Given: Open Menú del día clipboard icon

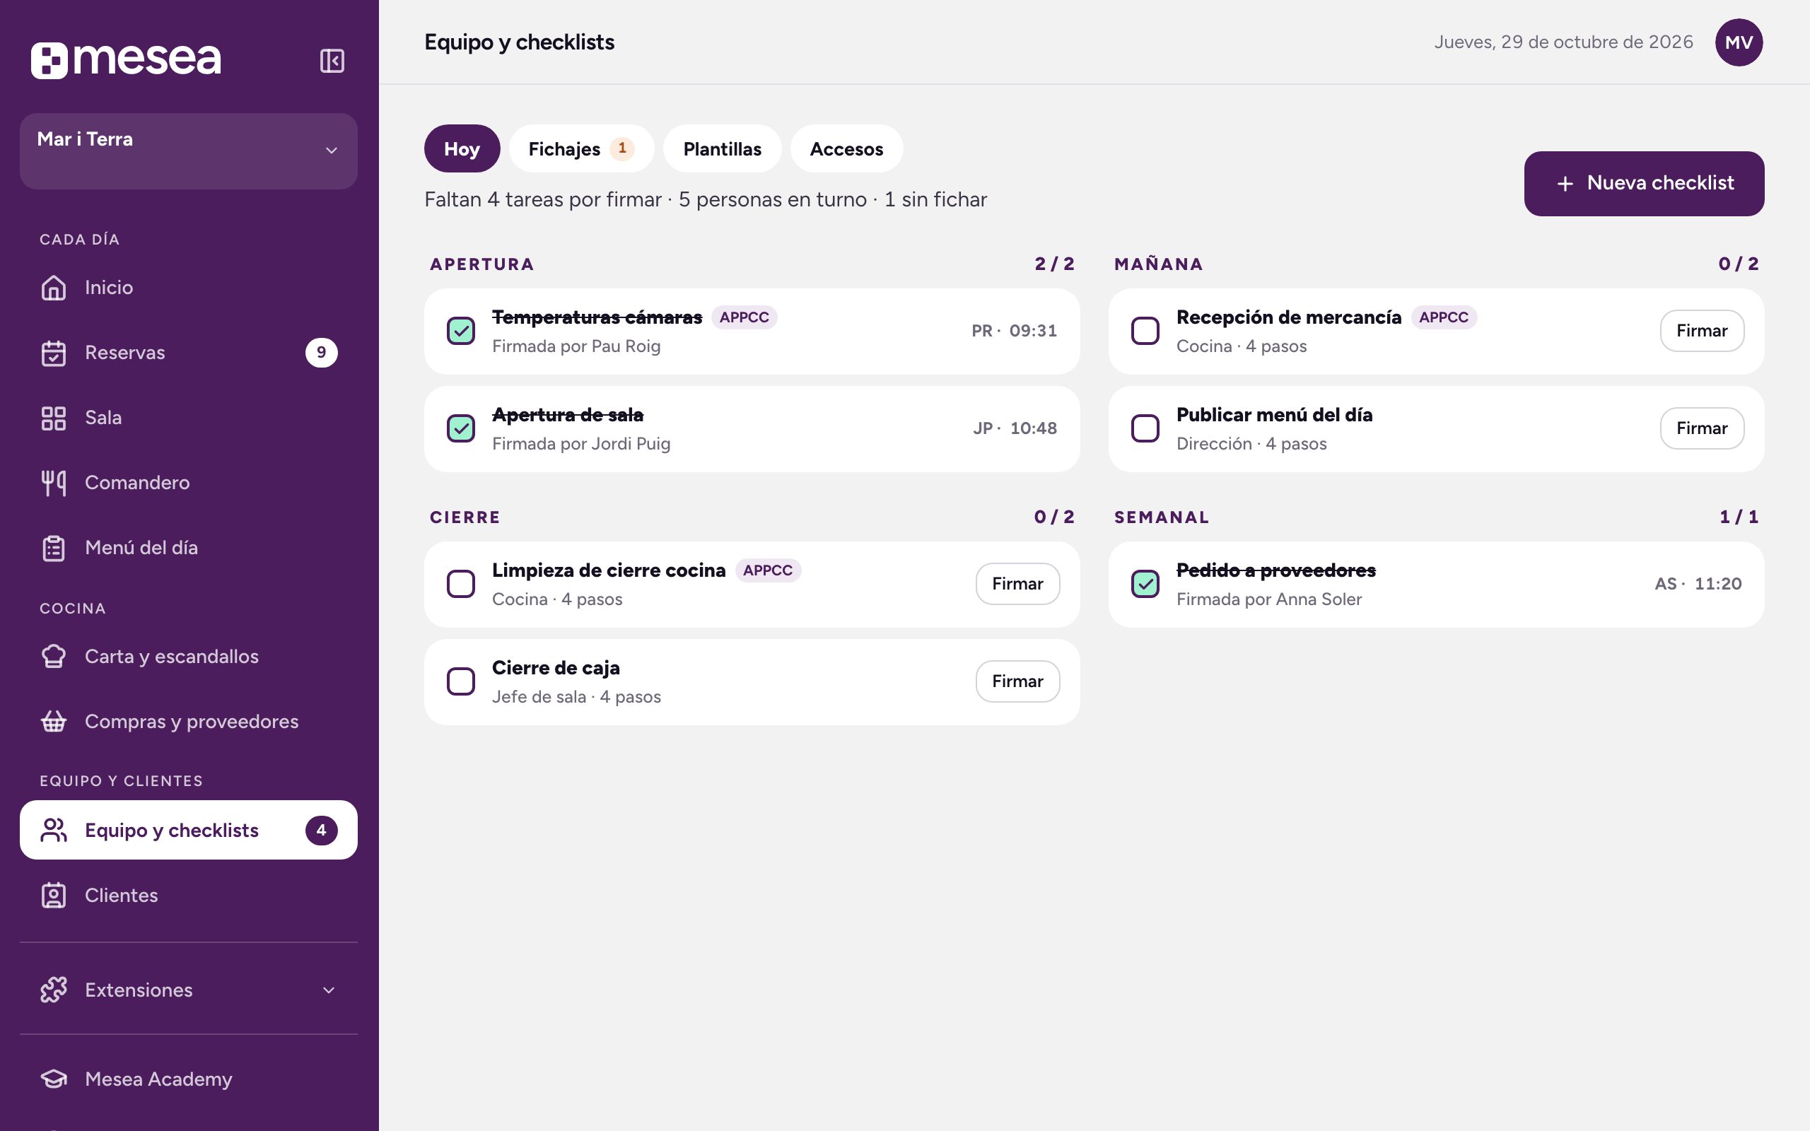Looking at the screenshot, I should [54, 548].
